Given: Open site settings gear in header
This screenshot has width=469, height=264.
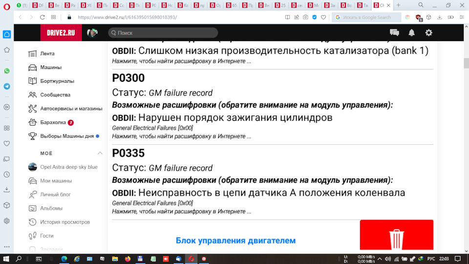Looking at the screenshot, I should (x=428, y=33).
